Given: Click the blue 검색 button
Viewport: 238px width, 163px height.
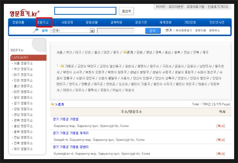Looking at the screenshot, I should [x=152, y=31].
